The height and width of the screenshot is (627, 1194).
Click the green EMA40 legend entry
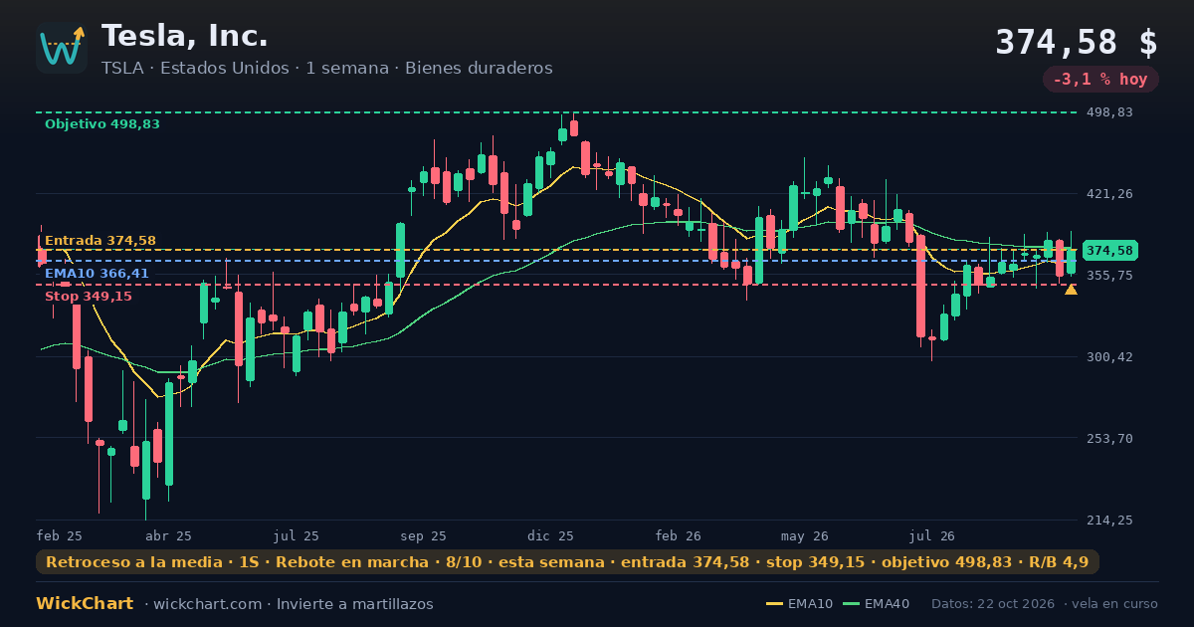876,604
